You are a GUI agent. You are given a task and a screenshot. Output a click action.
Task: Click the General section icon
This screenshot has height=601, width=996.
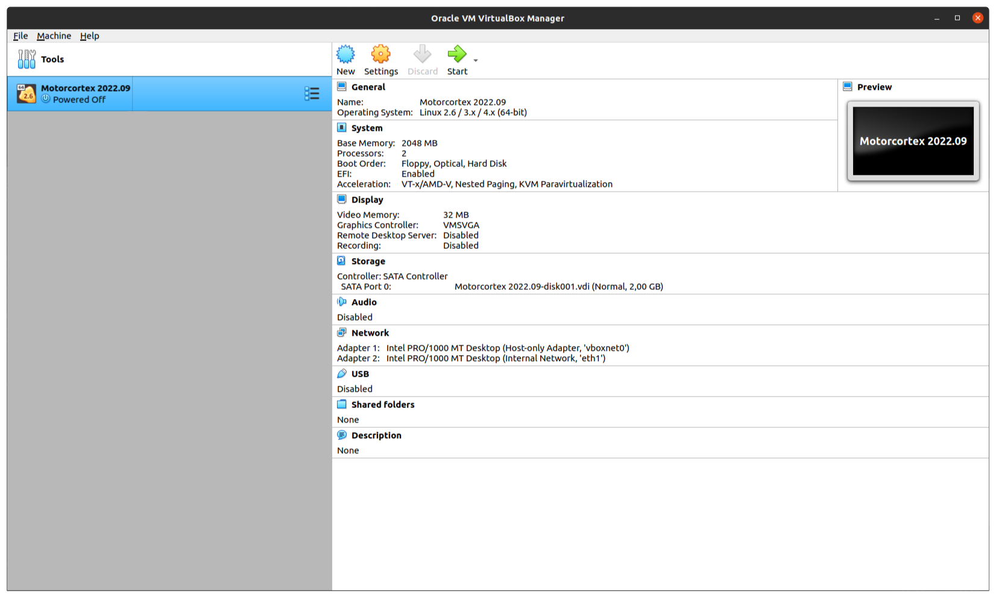point(342,87)
